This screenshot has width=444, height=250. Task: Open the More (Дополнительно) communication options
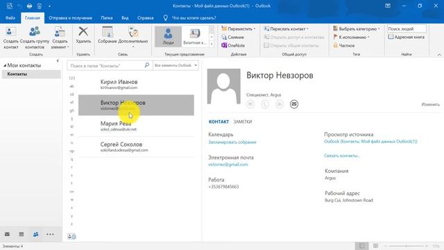pos(133,37)
